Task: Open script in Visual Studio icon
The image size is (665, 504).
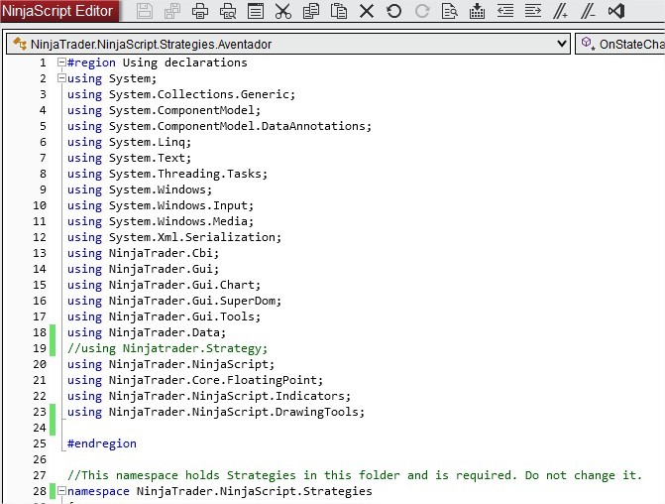Action: point(616,11)
